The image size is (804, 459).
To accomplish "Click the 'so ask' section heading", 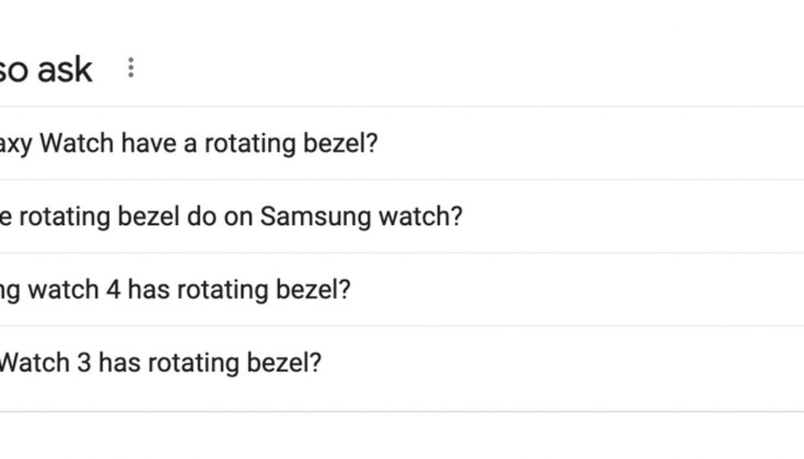I will (x=47, y=69).
